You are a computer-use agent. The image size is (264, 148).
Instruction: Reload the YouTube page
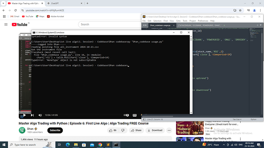(x=15, y=10)
